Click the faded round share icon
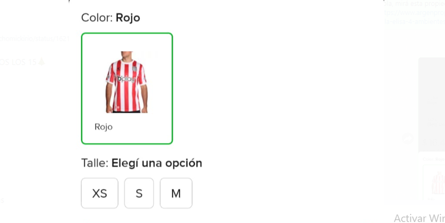Image resolution: width=445 pixels, height=223 pixels. click(408, 138)
